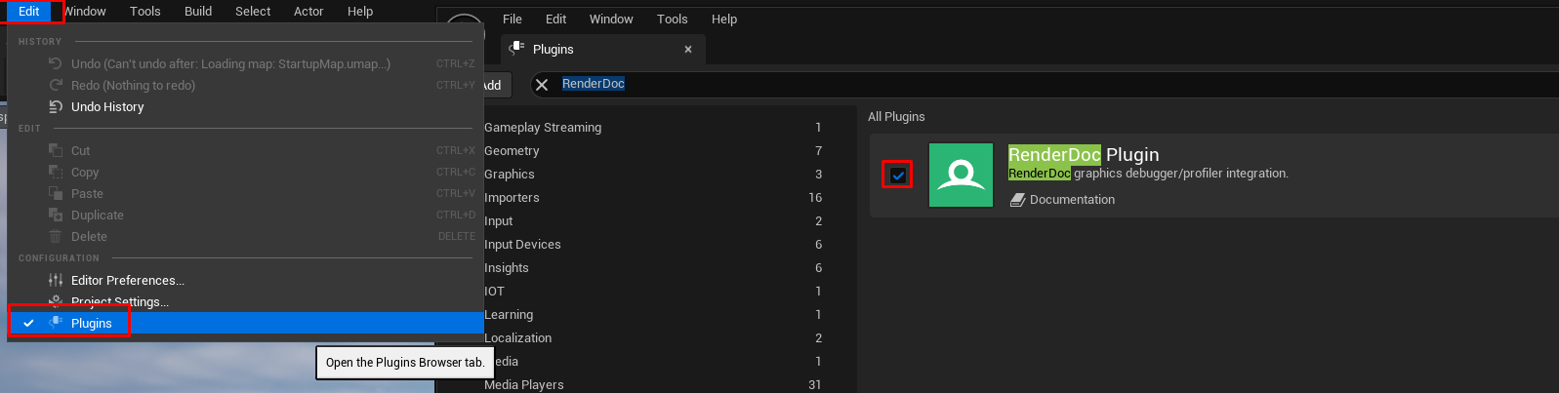
Task: Select All Plugins heading
Action: (896, 117)
